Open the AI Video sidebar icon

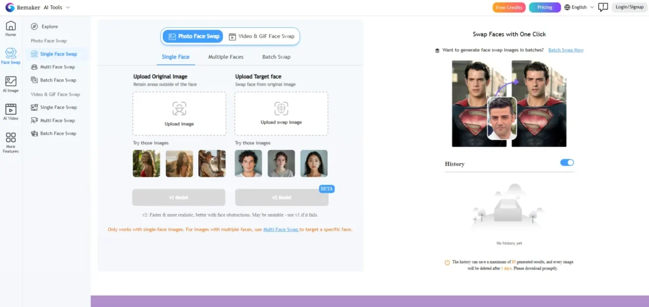click(x=11, y=109)
